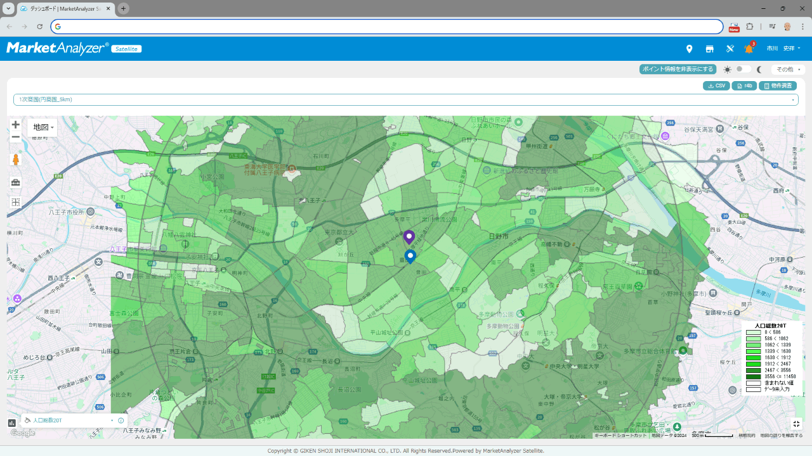Screen dimensions: 812x456
Task: Download data with the CSV button
Action: [716, 85]
